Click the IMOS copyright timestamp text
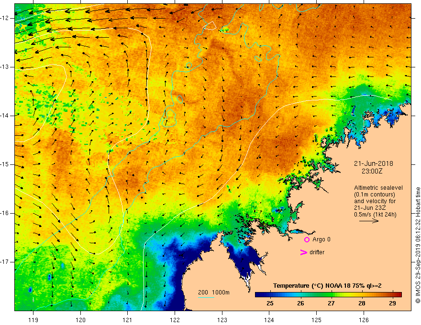This screenshot has width=421, height=325. click(418, 245)
